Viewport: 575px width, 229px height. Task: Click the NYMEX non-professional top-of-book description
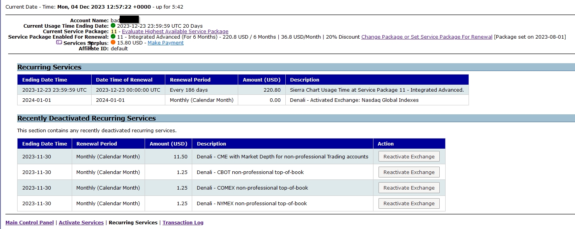pos(252,203)
